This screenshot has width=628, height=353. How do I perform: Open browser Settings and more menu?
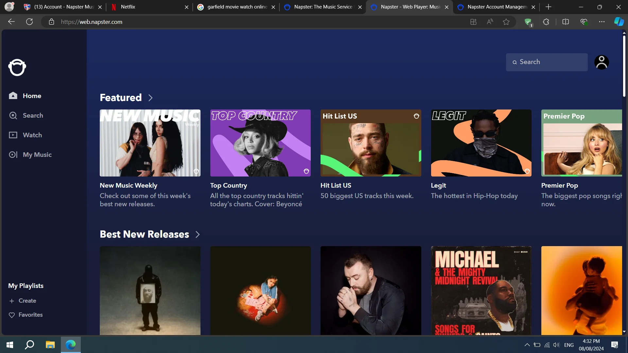click(602, 22)
